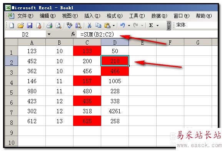Screen dimensions: 222x151
Task: Select the cell containing 980
Action: 32,91
